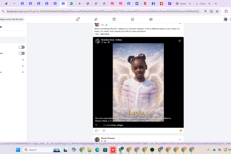This screenshot has height=154, width=231.
Task: Expand the middle dropdown arrow in the filters sidebar
Action: click(23, 66)
